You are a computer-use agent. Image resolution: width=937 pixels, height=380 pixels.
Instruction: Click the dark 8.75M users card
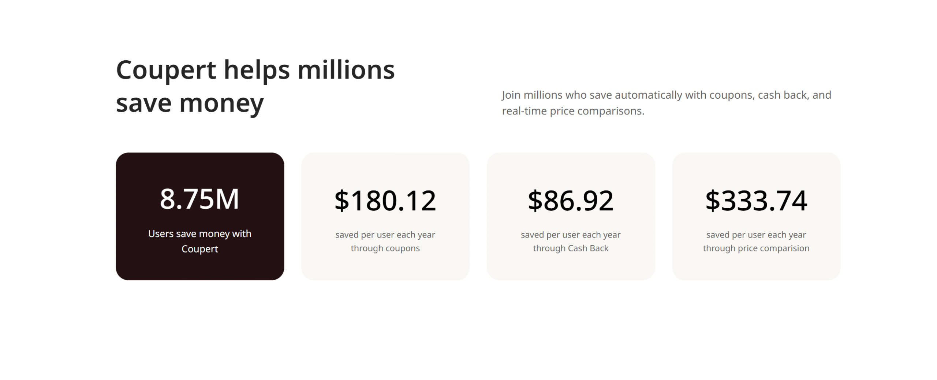[x=200, y=216]
